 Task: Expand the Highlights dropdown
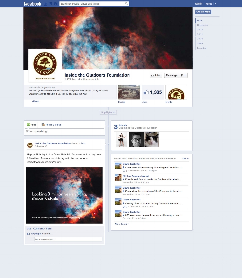pos(108,112)
